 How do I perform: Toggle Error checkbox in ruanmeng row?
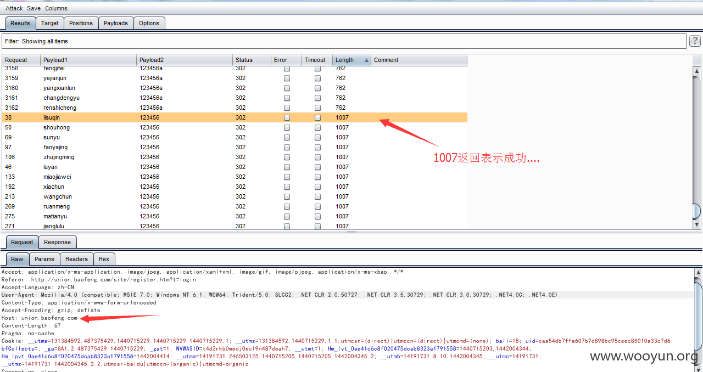(287, 206)
